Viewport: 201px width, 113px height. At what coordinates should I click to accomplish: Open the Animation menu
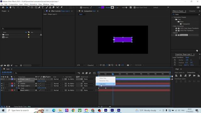33,4
